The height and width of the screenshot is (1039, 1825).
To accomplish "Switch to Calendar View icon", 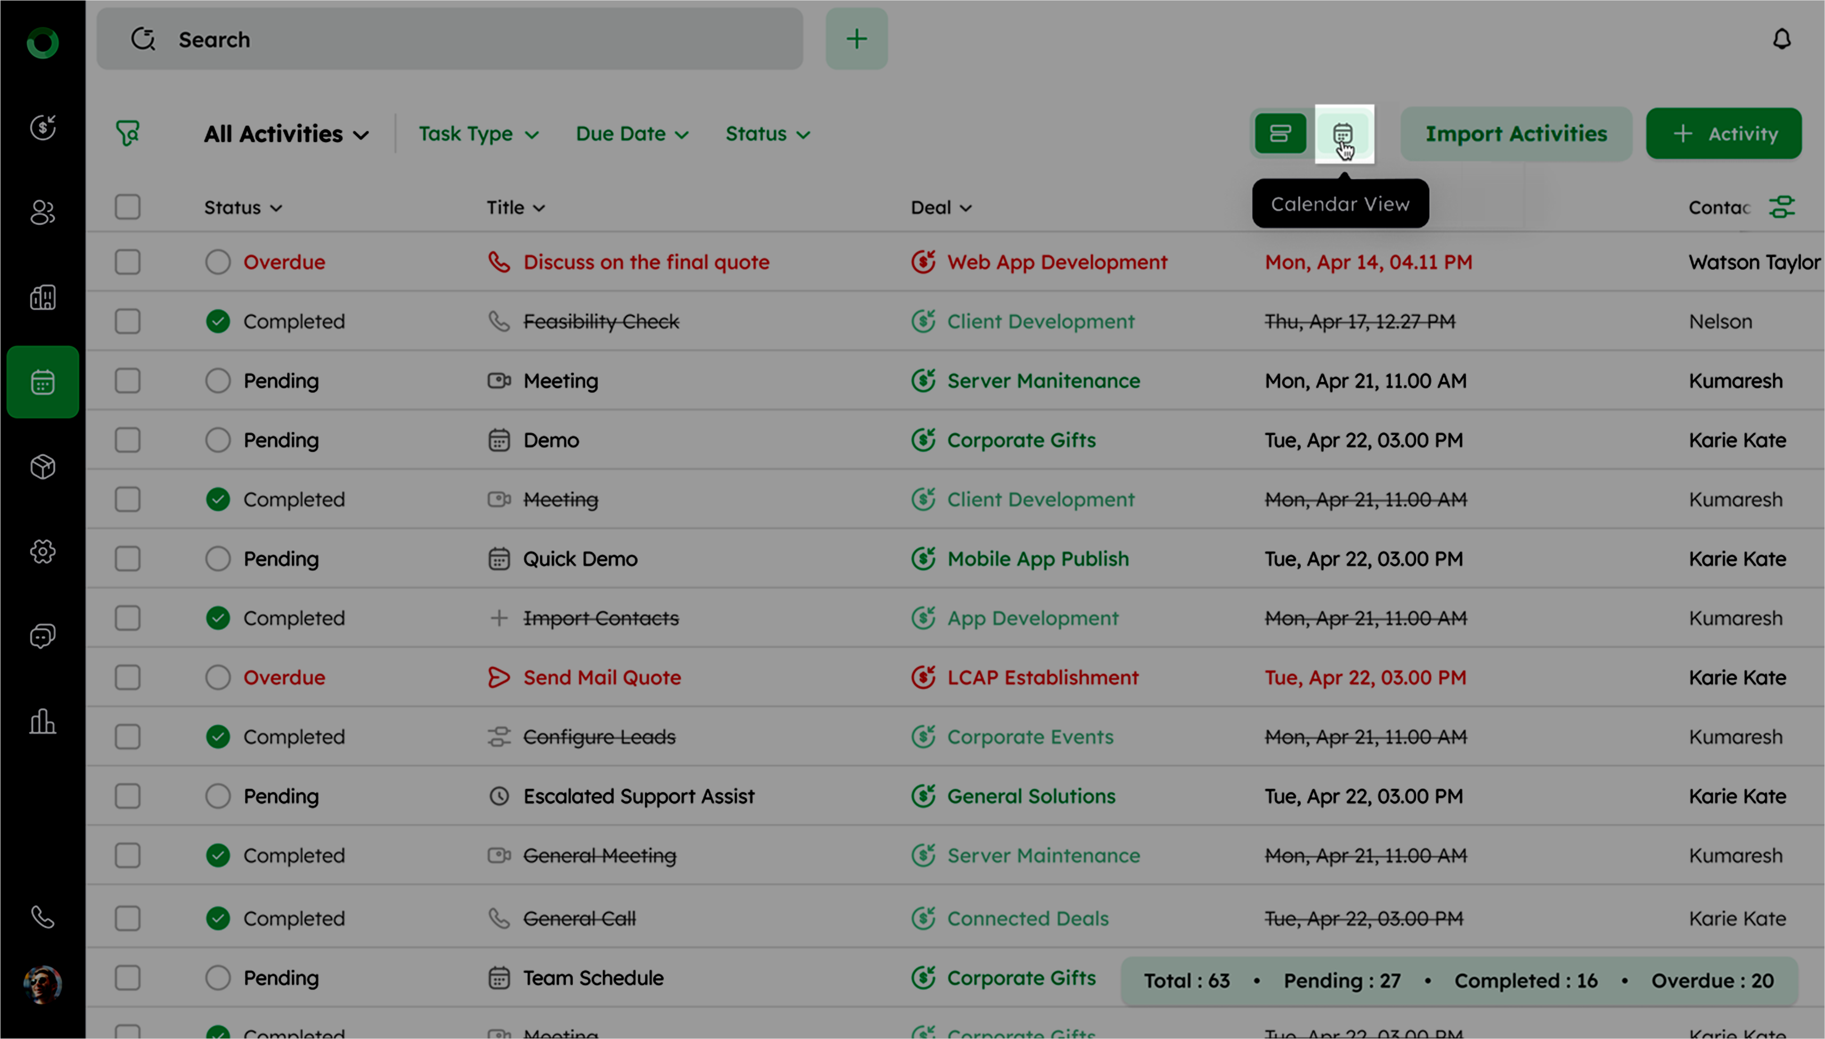I will [1343, 133].
